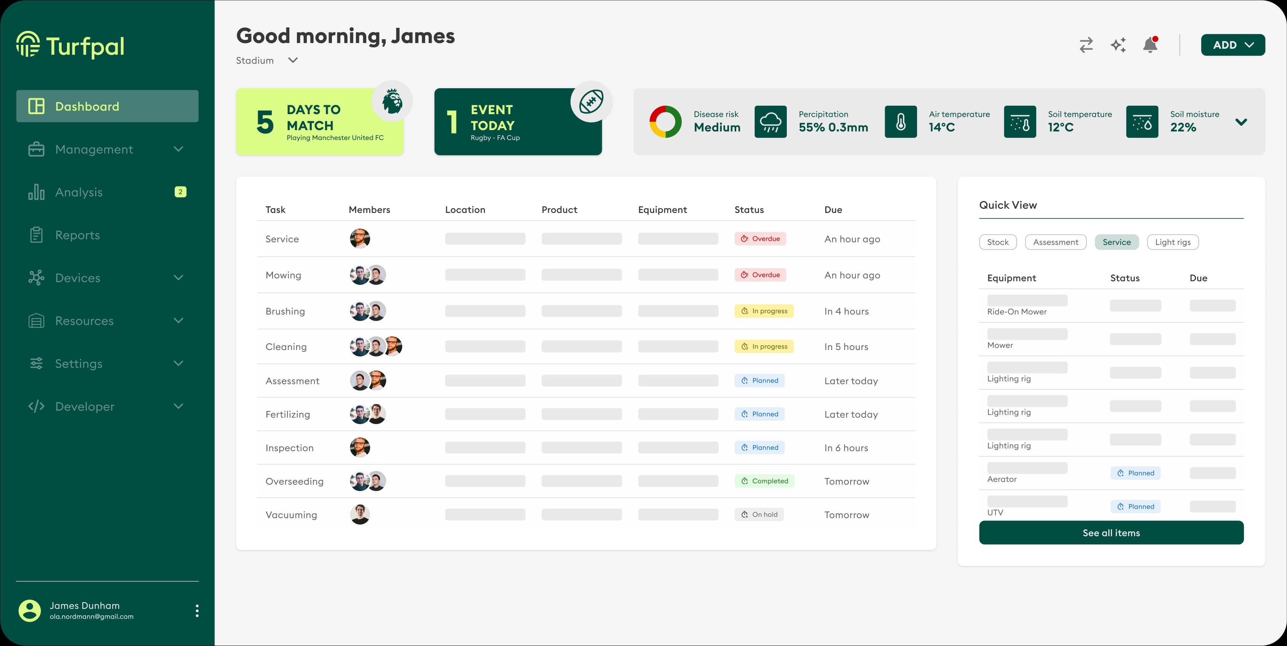The height and width of the screenshot is (646, 1287).
Task: Open Devices in sidebar
Action: [x=107, y=278]
